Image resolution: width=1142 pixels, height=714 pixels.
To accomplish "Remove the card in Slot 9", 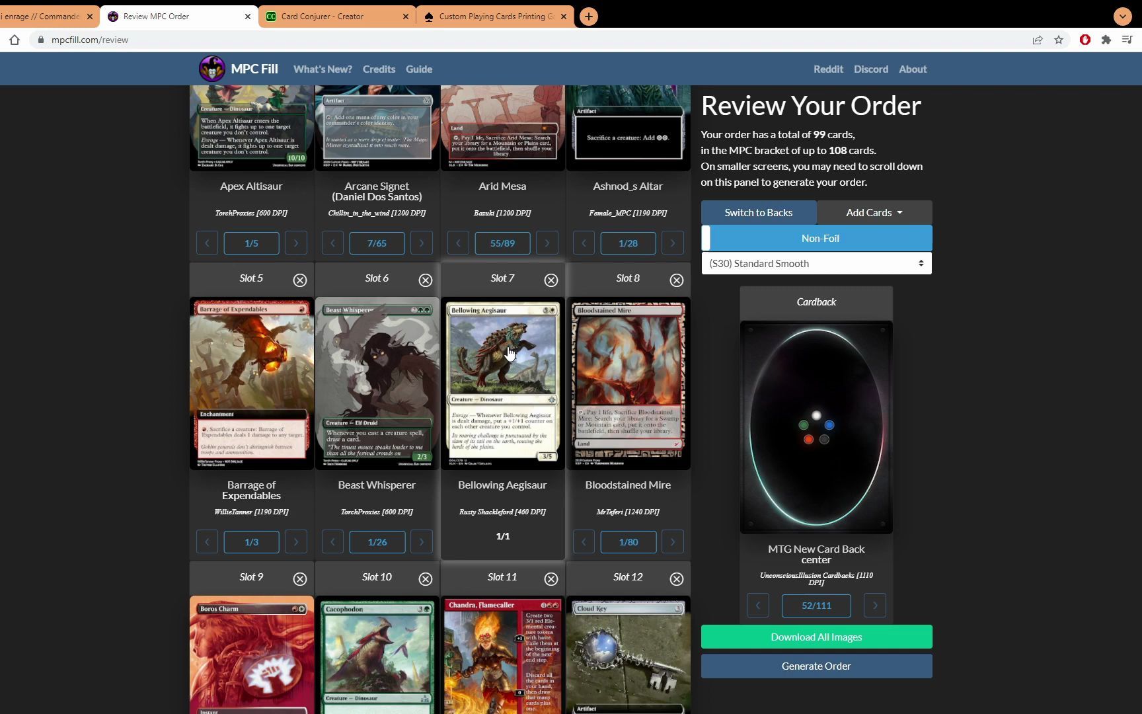I will 300,579.
